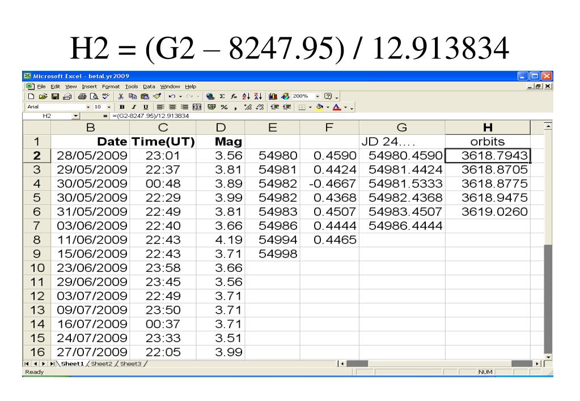The image size is (580, 401).
Task: Apply the yellow Fill Color bucket
Action: (320, 107)
